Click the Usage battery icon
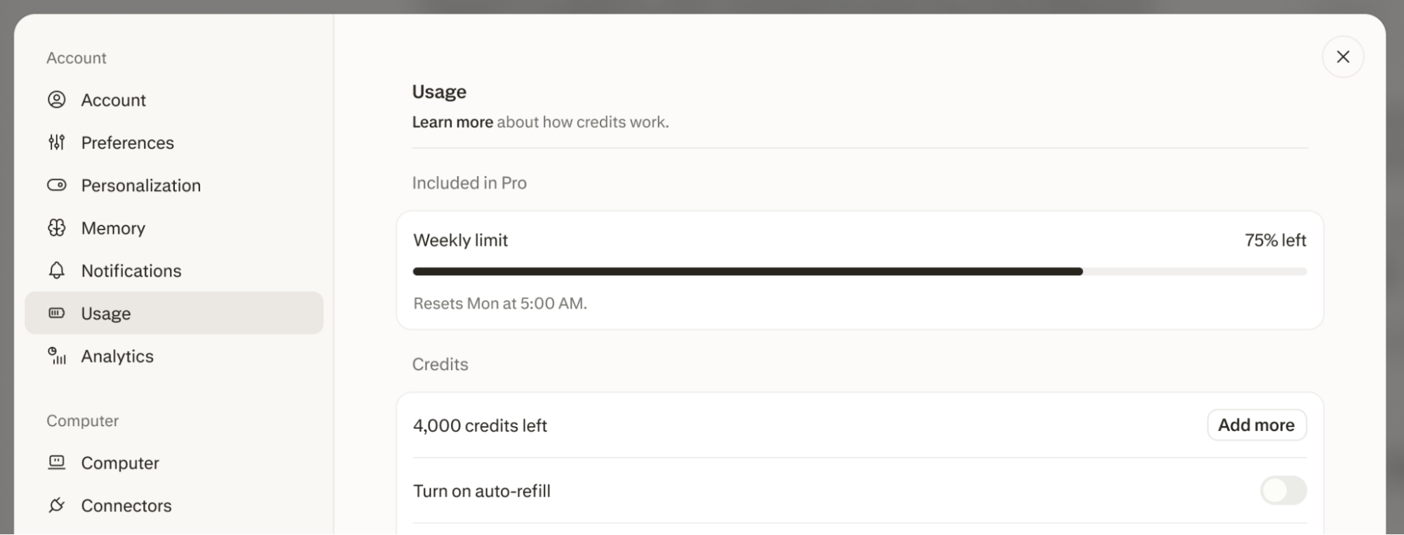This screenshot has height=535, width=1404. 57,313
